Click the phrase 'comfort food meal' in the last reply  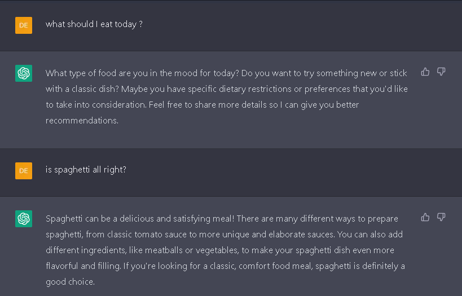(275, 266)
